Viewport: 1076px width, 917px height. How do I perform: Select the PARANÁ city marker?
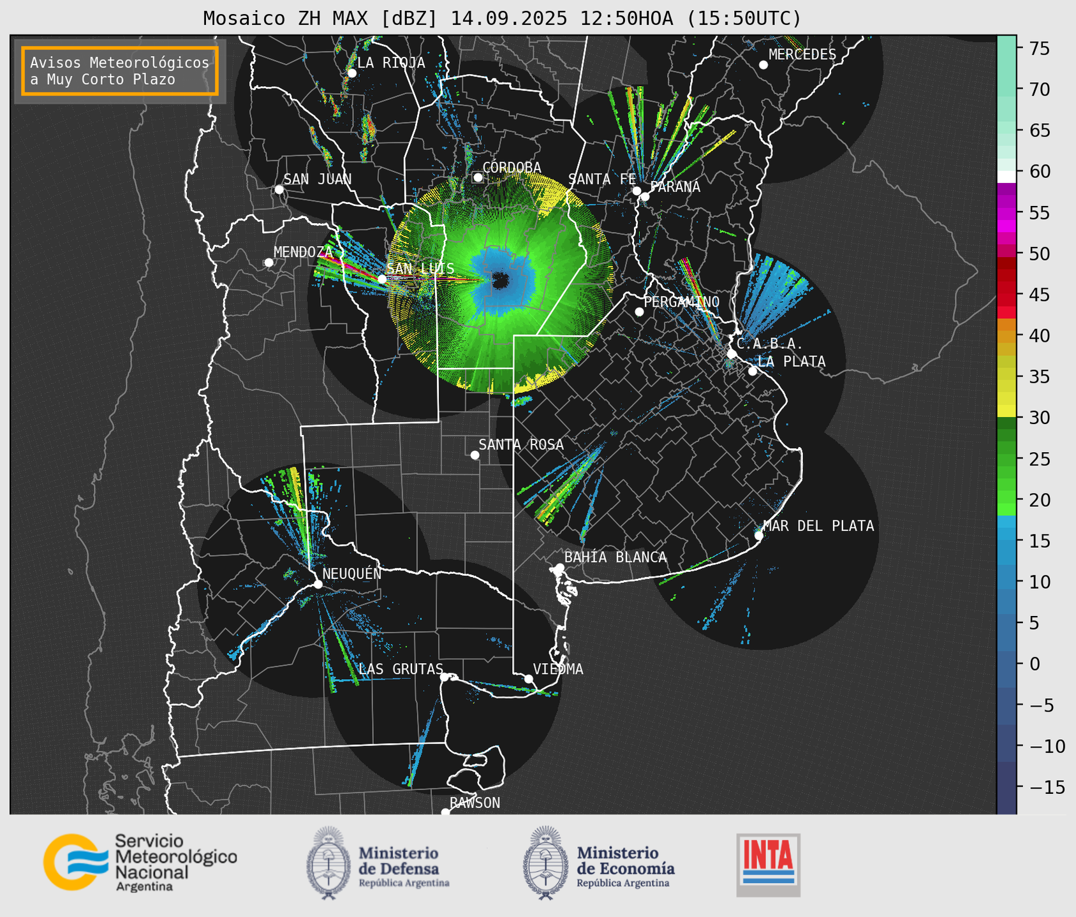click(645, 196)
